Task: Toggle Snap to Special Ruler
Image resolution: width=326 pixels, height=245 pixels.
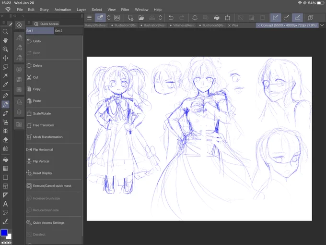Action: pyautogui.click(x=286, y=18)
